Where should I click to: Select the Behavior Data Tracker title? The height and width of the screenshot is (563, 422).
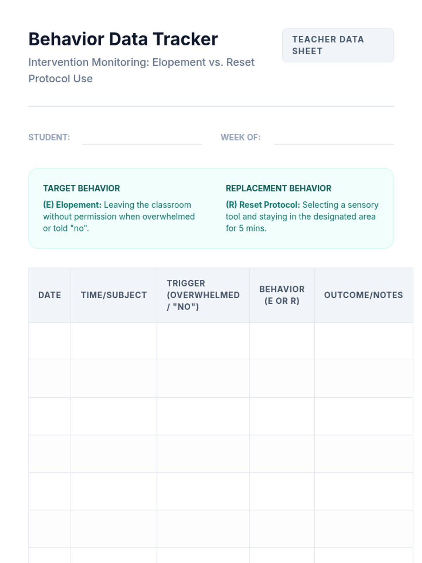[123, 39]
